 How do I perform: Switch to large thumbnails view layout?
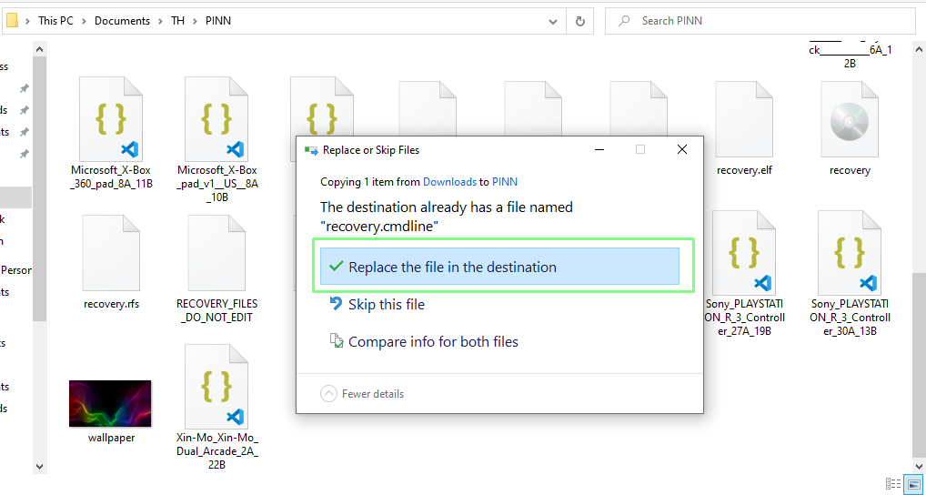pos(911,484)
